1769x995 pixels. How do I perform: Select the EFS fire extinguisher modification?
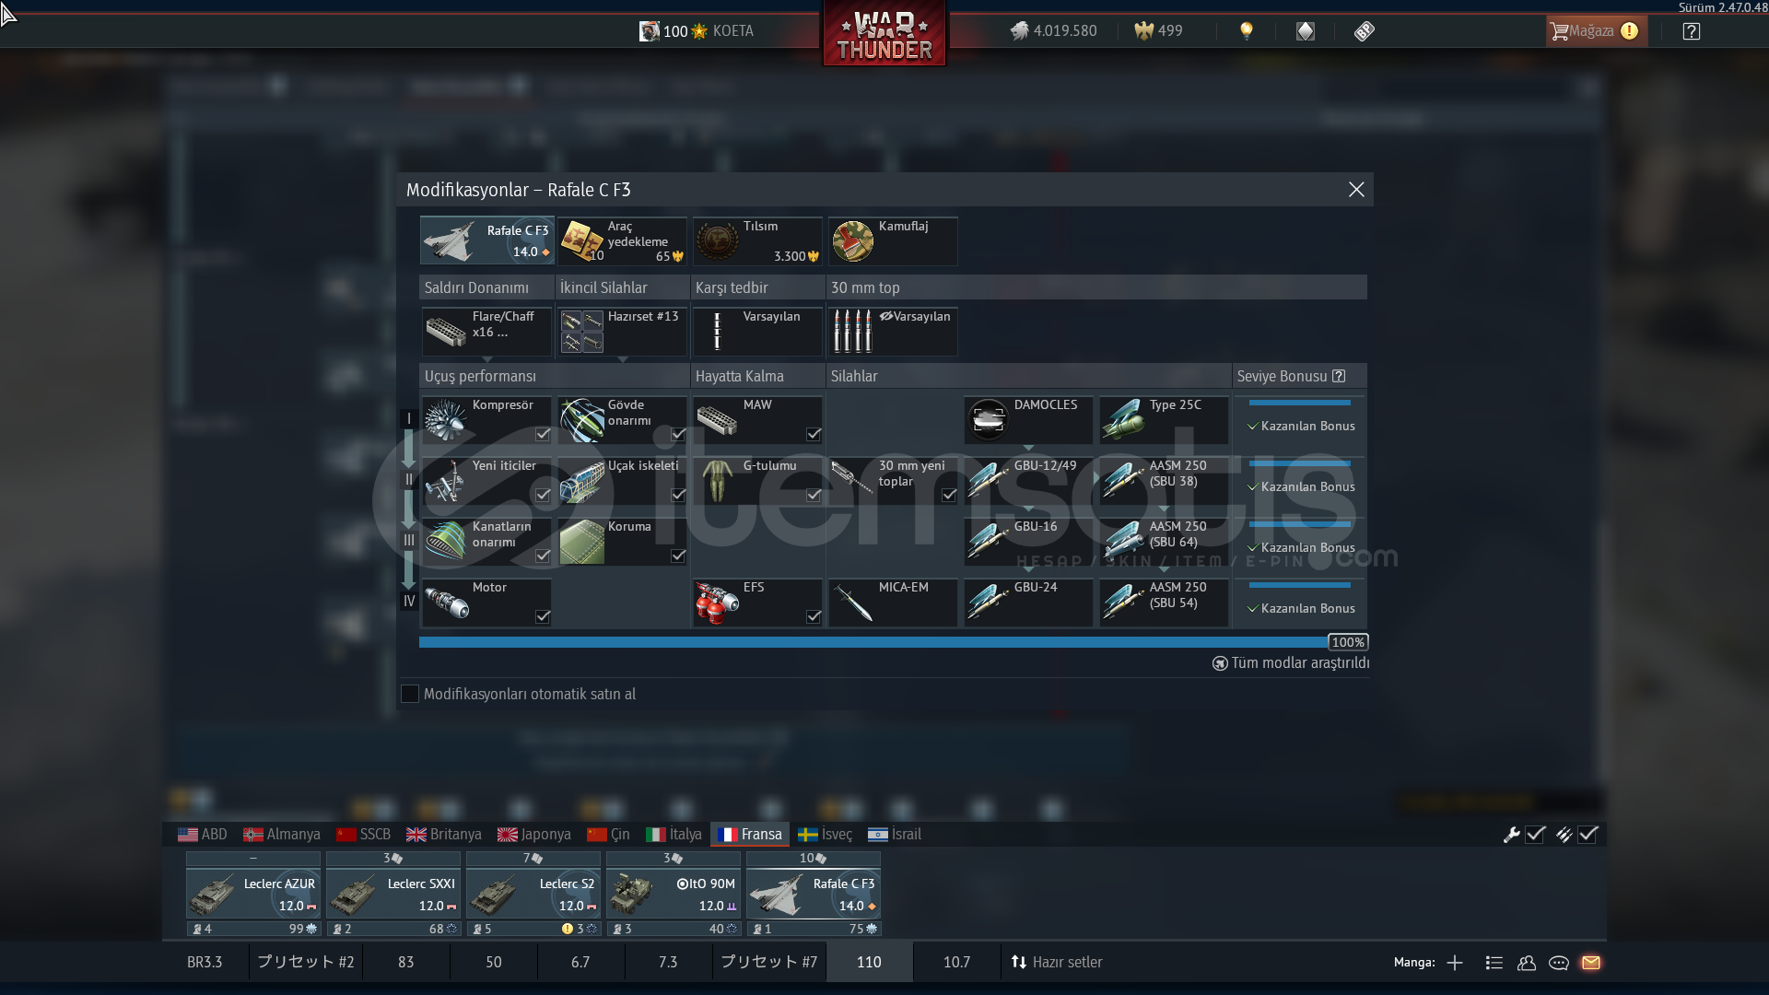pos(757,603)
